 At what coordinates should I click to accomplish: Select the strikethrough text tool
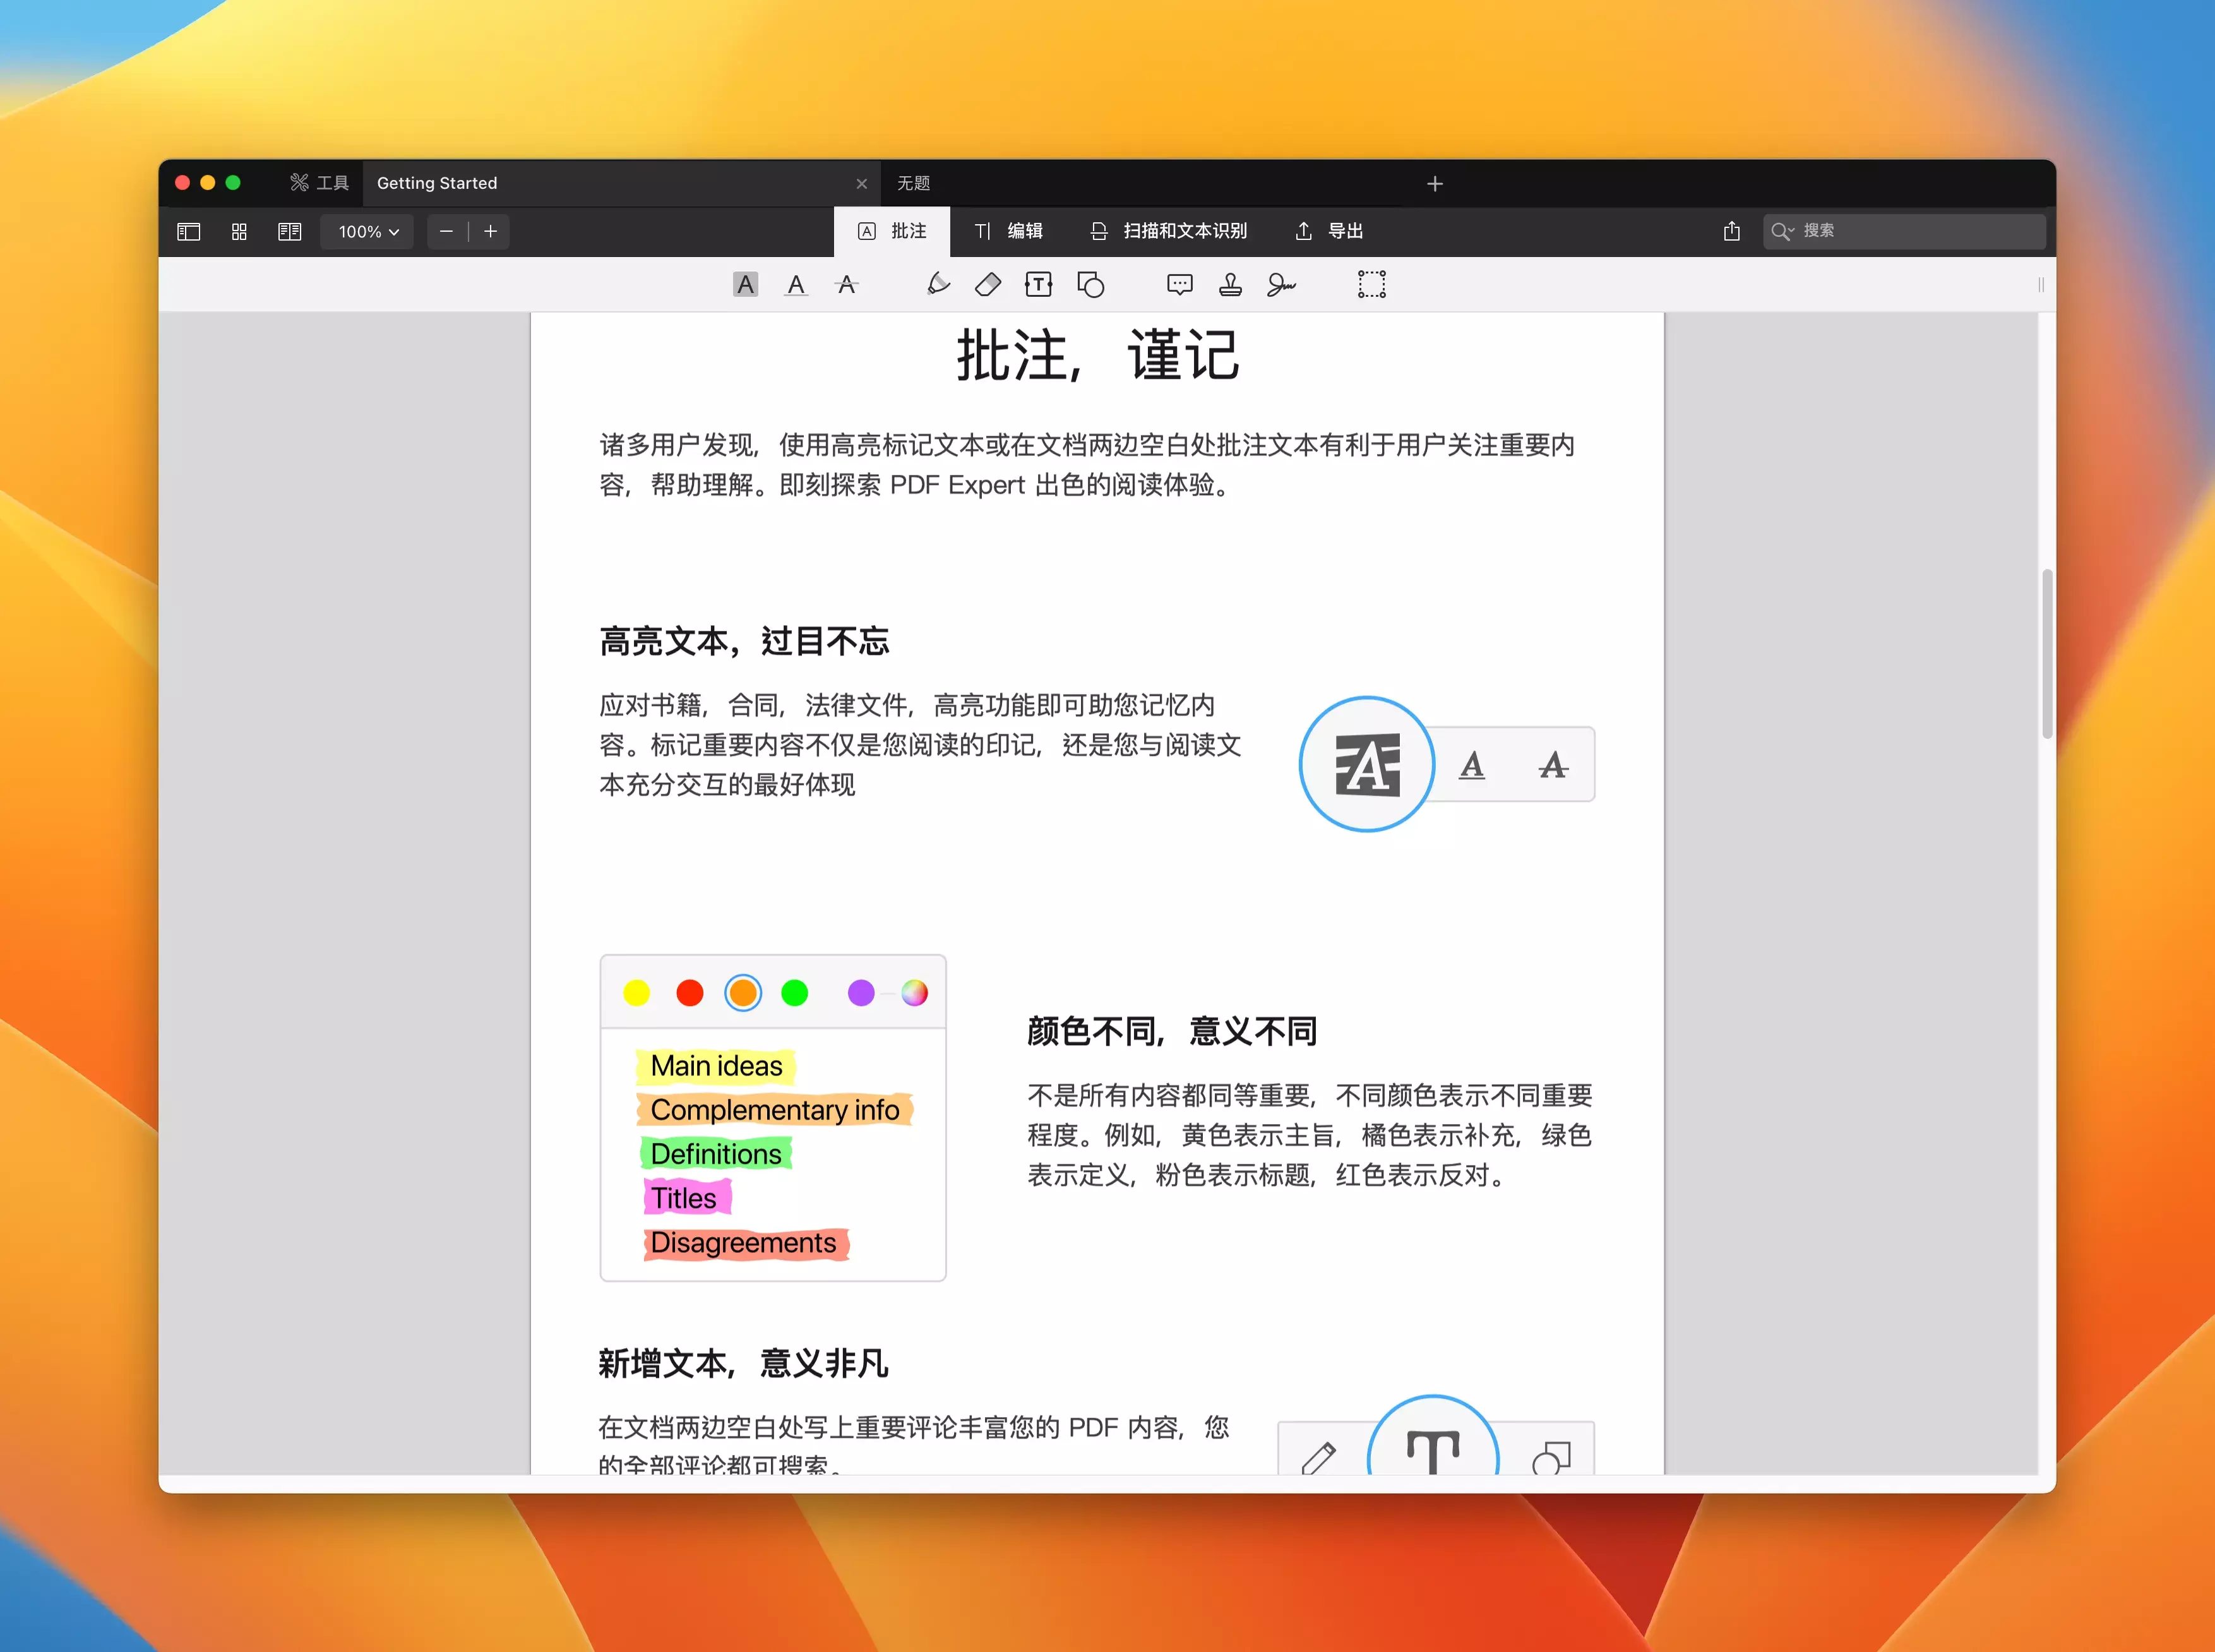pos(847,285)
